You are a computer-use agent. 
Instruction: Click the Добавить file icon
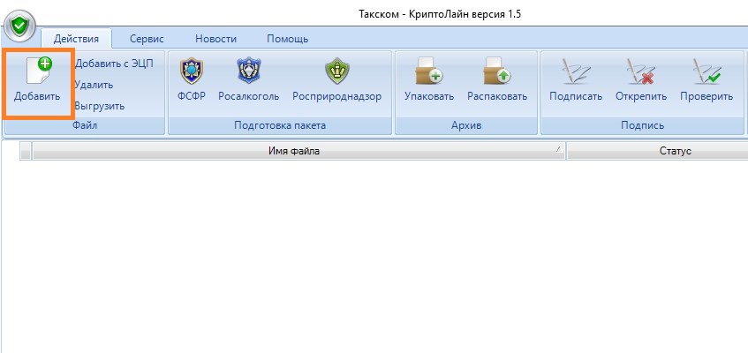point(39,71)
